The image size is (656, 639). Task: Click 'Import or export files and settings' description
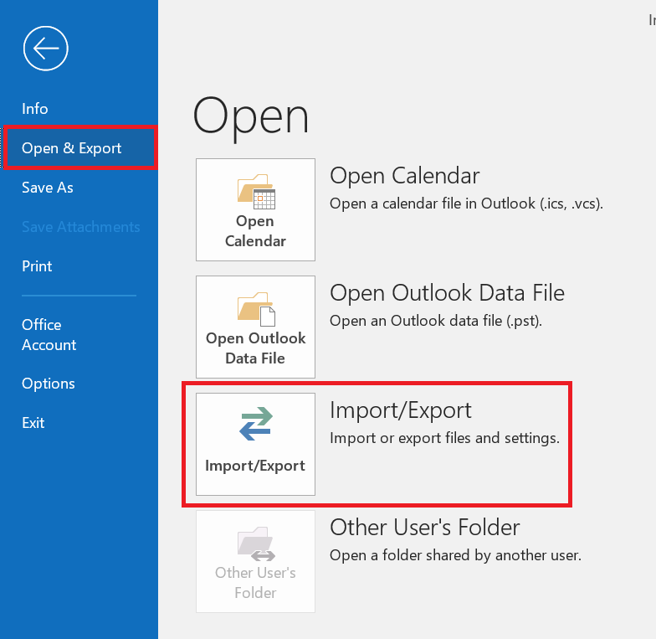[x=444, y=438]
